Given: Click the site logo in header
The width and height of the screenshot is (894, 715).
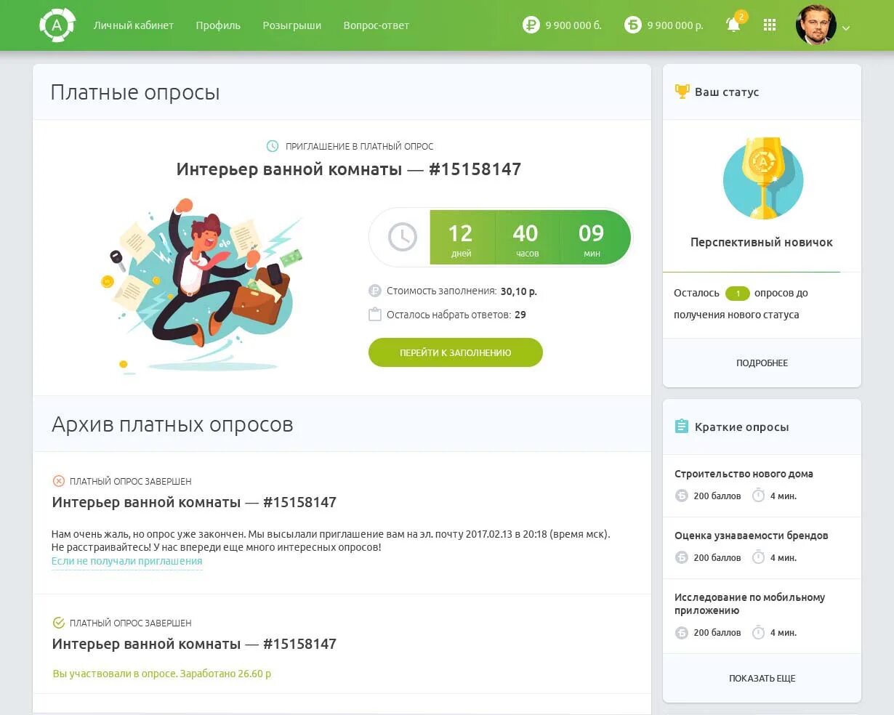Looking at the screenshot, I should tap(57, 25).
